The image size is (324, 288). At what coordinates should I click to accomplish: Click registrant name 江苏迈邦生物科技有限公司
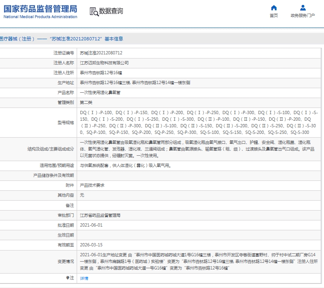(104, 63)
